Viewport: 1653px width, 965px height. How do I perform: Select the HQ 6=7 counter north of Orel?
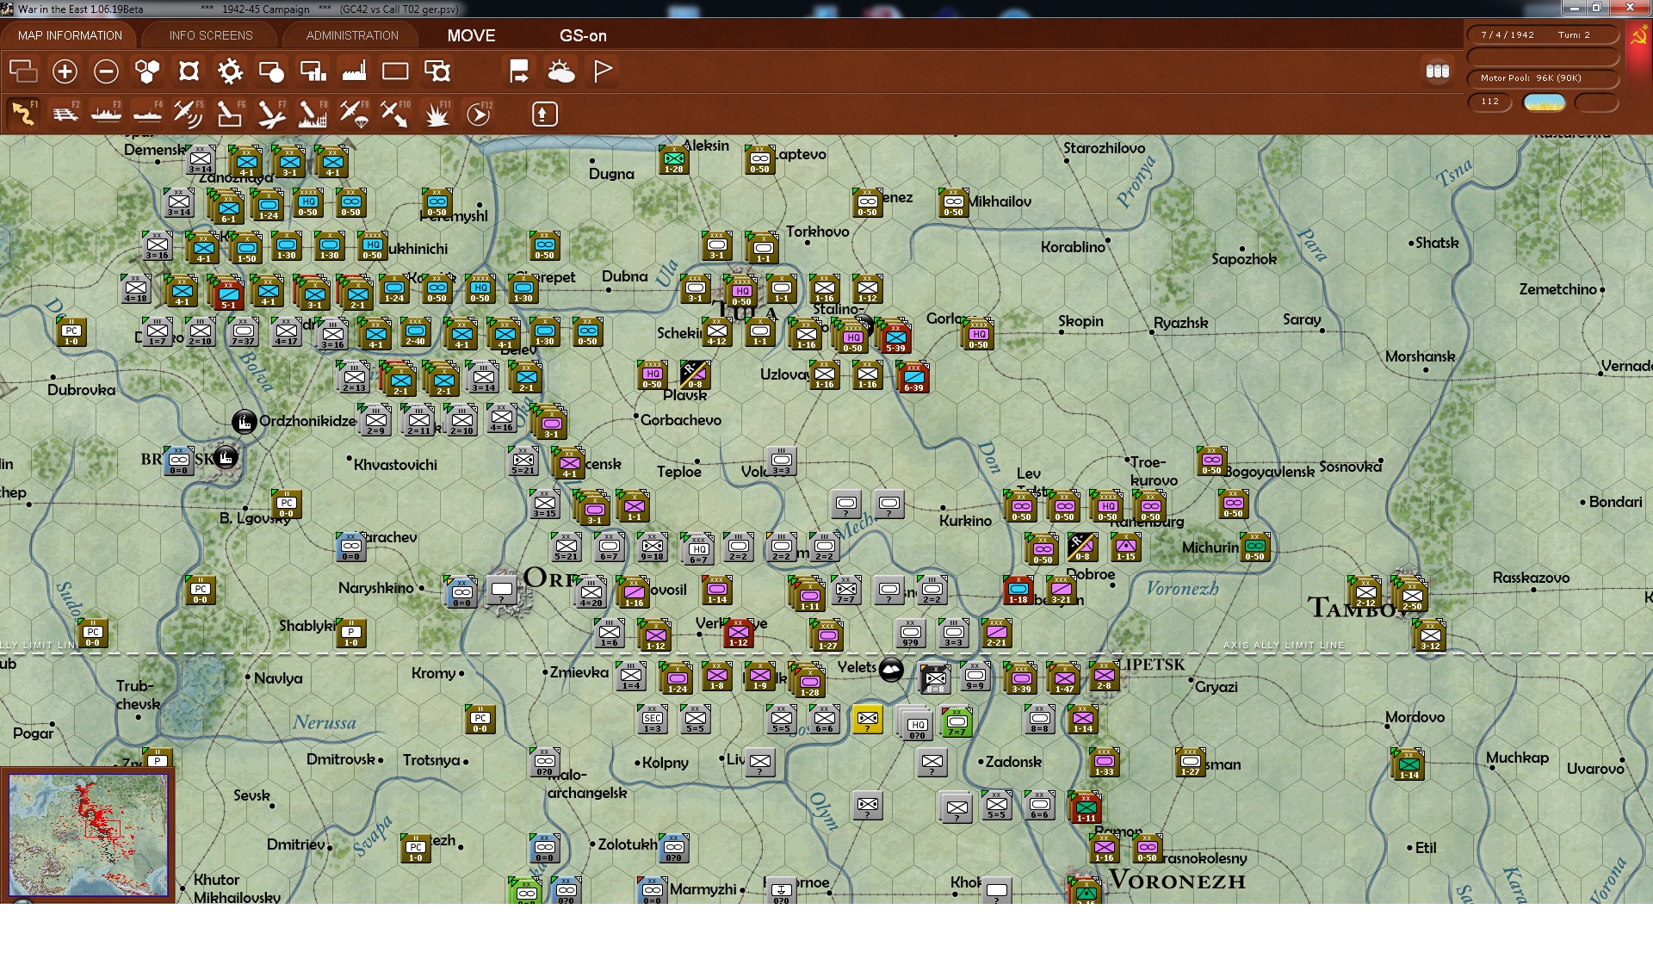tap(698, 549)
